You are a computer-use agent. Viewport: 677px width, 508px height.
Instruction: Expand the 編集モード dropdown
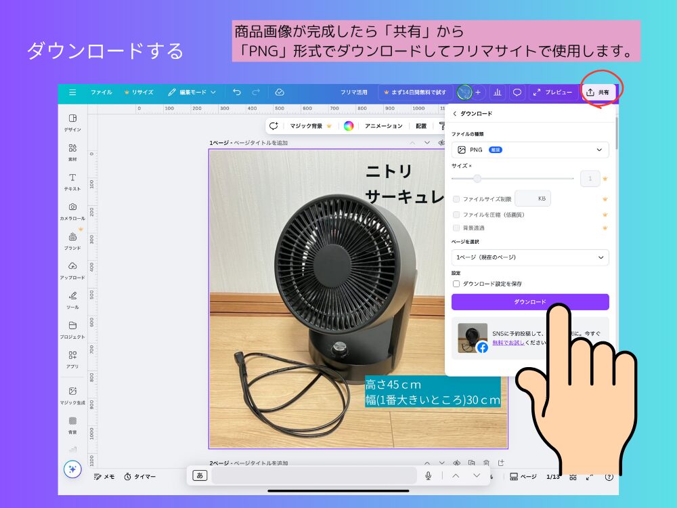192,92
